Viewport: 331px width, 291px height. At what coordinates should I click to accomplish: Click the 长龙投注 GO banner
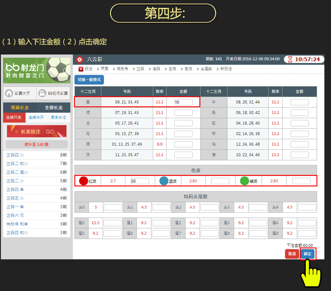tap(37, 131)
